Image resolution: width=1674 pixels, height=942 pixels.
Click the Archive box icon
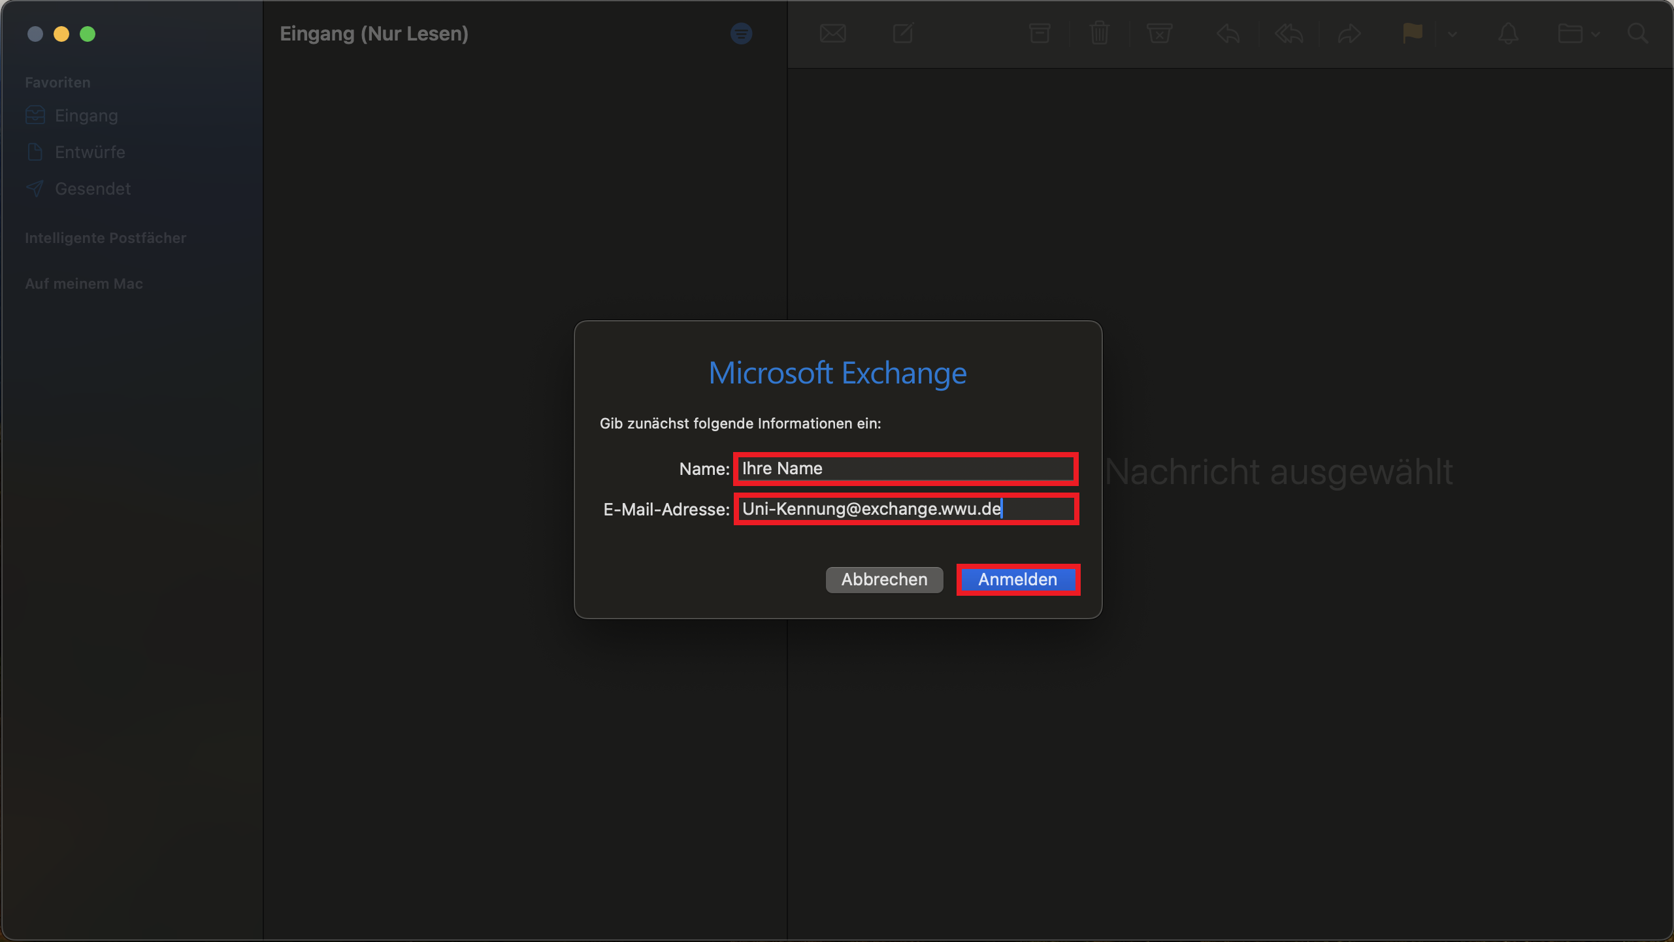pos(1039,33)
